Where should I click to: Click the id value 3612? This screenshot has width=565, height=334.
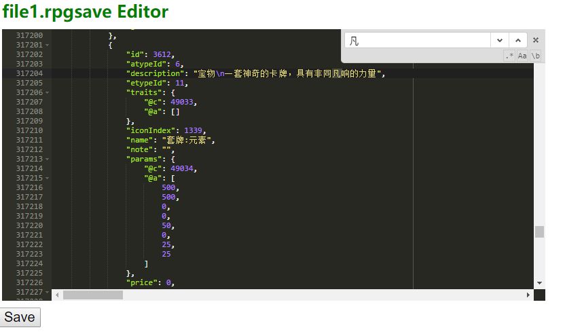pyautogui.click(x=162, y=54)
